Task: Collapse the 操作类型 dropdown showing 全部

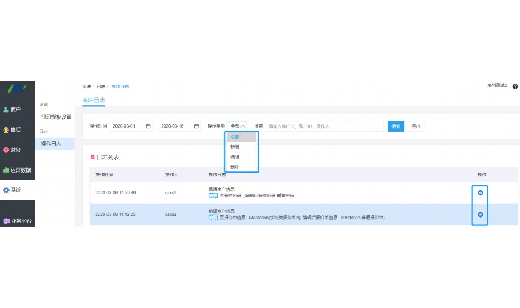Action: pos(238,126)
